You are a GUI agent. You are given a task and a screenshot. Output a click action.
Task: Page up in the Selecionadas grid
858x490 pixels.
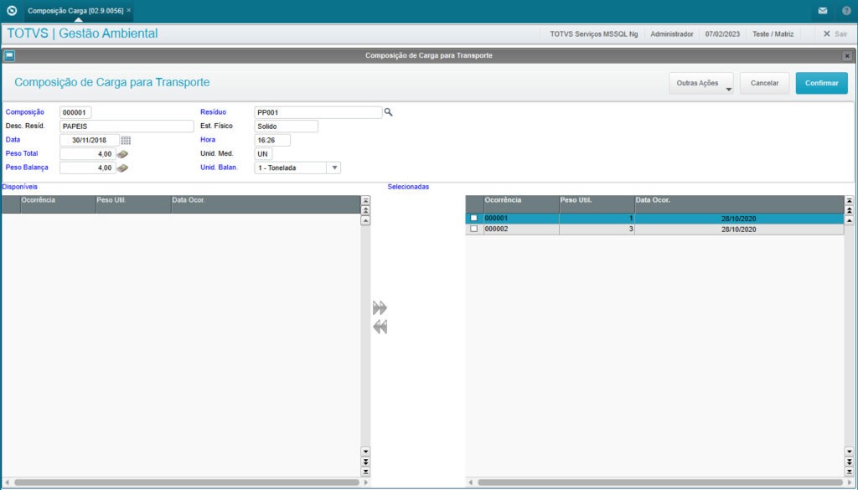tap(850, 210)
